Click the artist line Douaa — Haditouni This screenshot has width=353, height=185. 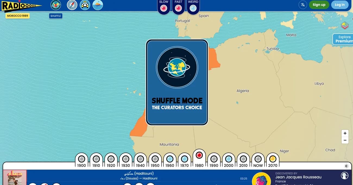pyautogui.click(x=139, y=178)
